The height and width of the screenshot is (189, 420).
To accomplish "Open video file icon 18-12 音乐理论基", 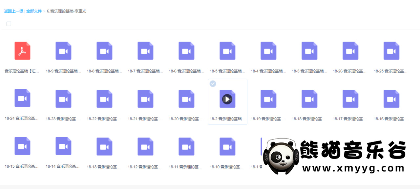I will pyautogui.click(x=145, y=146).
